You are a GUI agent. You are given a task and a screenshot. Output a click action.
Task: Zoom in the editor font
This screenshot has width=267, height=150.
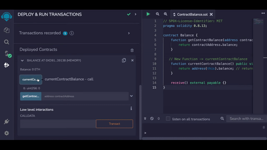pos(166,14)
